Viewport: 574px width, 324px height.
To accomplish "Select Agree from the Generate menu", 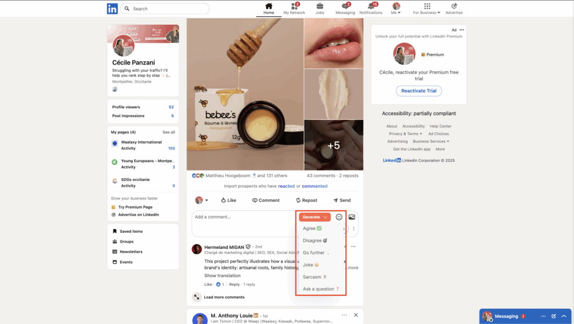I will point(312,228).
